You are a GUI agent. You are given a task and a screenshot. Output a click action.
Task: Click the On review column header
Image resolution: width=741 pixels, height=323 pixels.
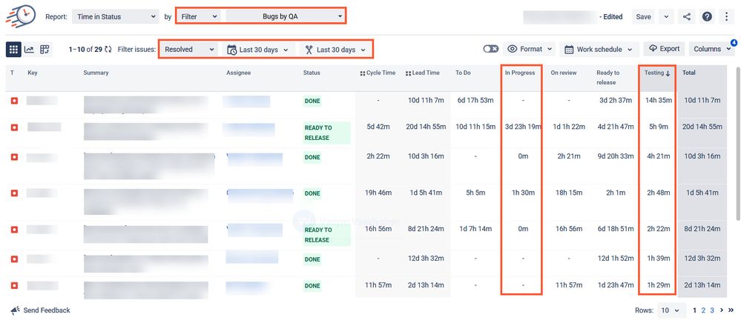point(563,73)
